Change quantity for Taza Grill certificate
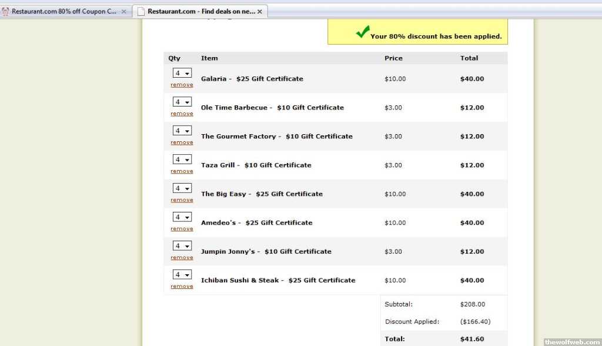602x346 pixels. click(x=182, y=160)
